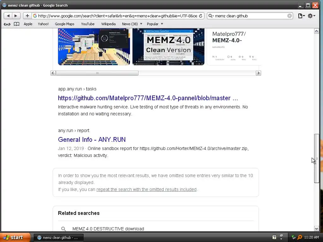This screenshot has width=323, height=242.
Task: Click the app.any.run › tasks breadcrumb
Action: pyautogui.click(x=77, y=89)
